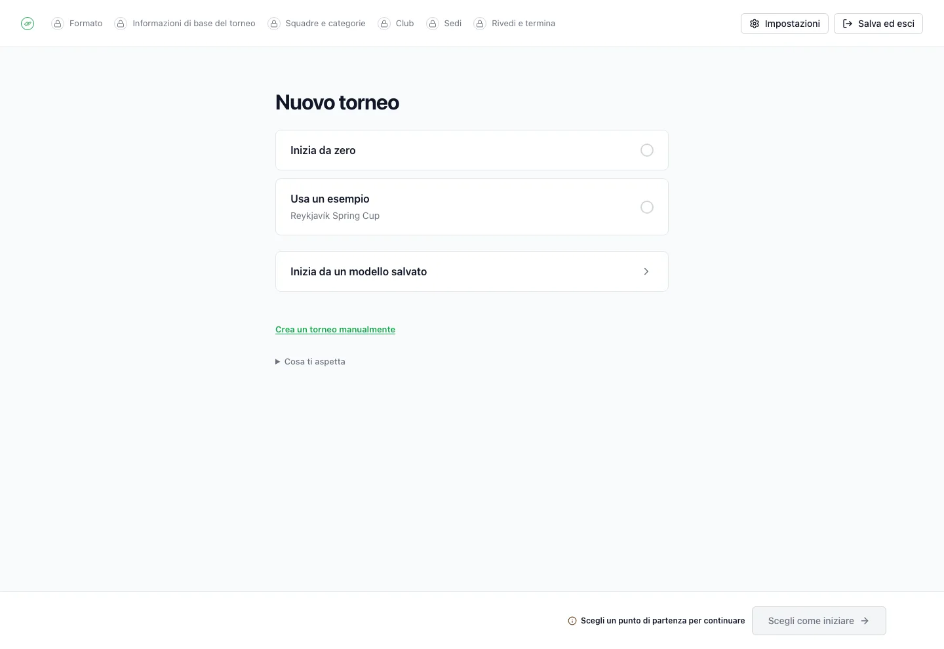The width and height of the screenshot is (944, 649).
Task: Open the Rivedi e termina step
Action: [515, 24]
